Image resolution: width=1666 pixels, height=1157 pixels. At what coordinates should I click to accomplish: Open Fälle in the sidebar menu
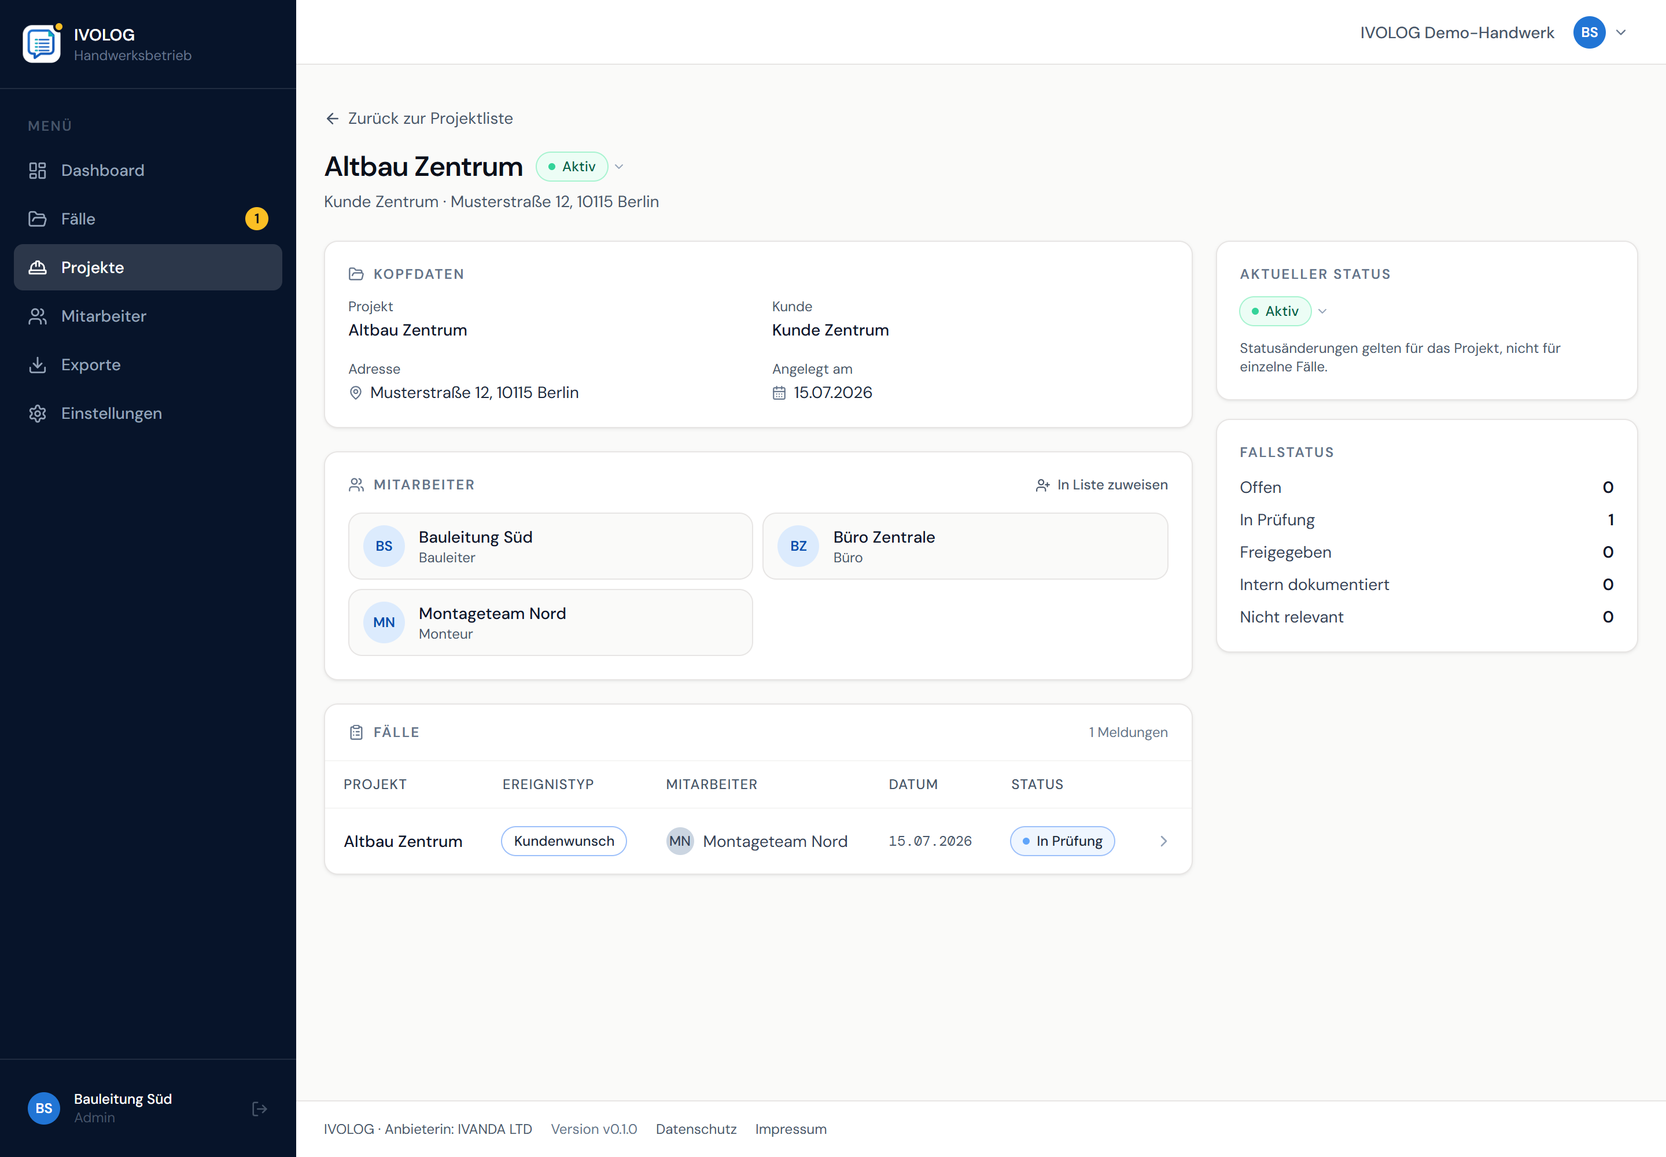[x=148, y=219]
